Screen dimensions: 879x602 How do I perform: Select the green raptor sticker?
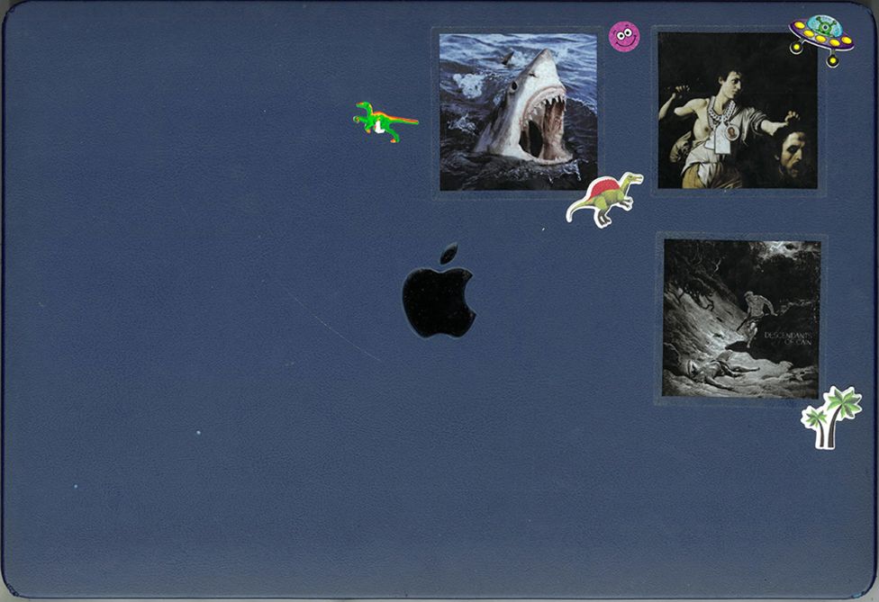click(x=382, y=121)
